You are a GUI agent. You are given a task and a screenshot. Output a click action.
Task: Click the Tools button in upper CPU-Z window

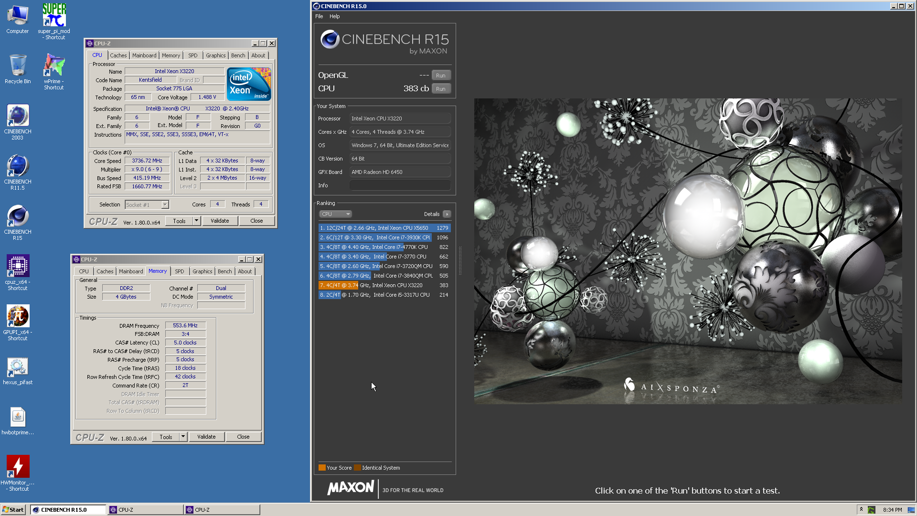pyautogui.click(x=180, y=221)
